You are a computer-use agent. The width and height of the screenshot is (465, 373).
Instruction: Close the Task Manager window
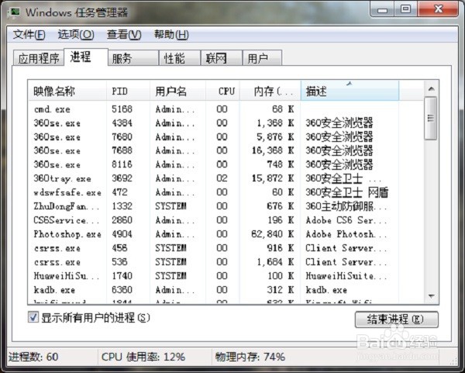click(x=438, y=10)
